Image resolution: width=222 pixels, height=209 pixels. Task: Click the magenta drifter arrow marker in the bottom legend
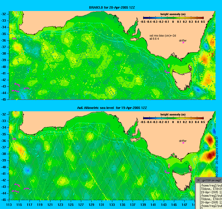pos(183,143)
